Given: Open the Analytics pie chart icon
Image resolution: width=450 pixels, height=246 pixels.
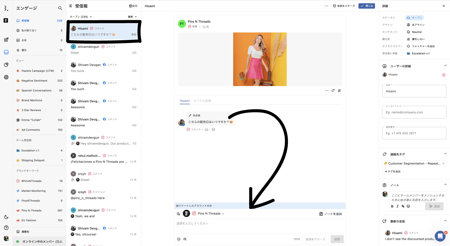Looking at the screenshot, I should (6, 65).
